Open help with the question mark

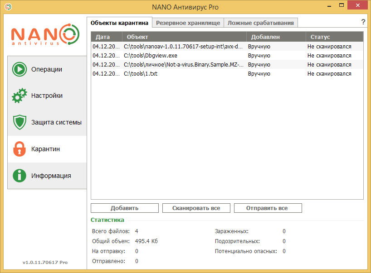[x=363, y=22]
